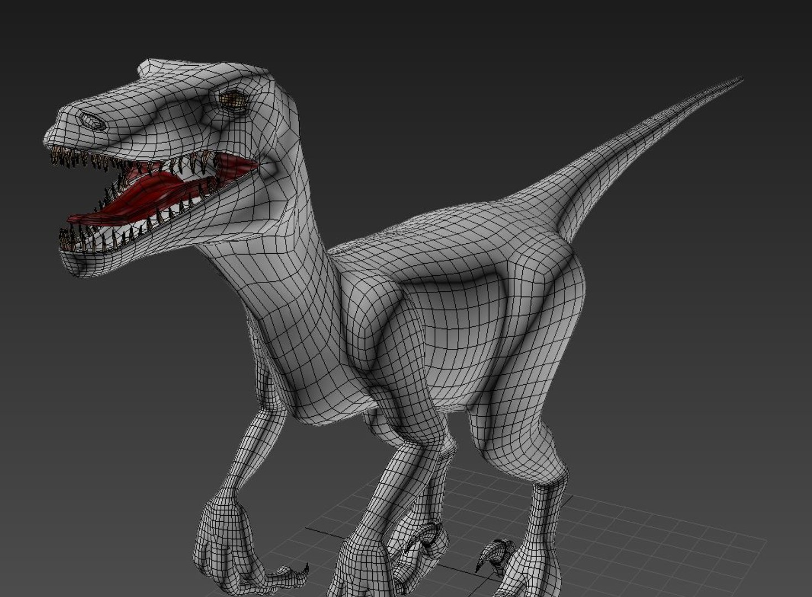Click the nostril on the raptor's snout

click(92, 121)
